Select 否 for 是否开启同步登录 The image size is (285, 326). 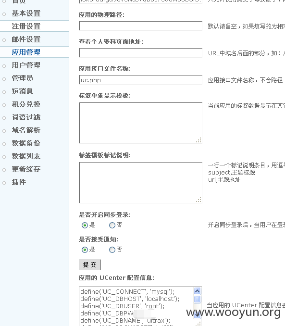click(112, 225)
